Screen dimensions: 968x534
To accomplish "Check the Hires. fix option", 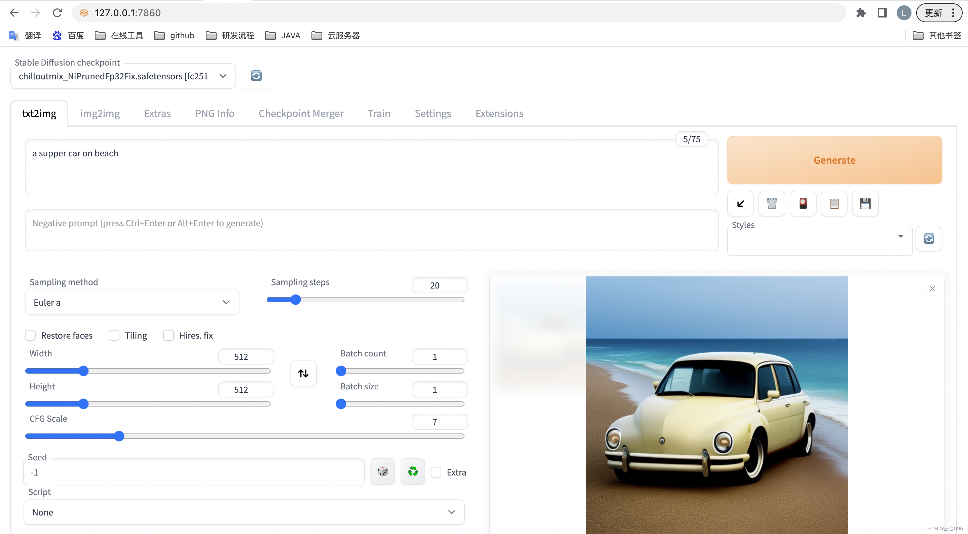I will point(169,335).
